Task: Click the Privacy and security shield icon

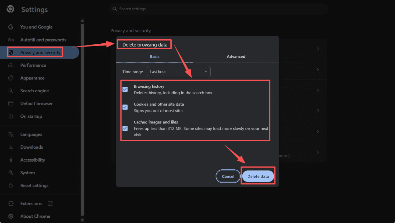Action: (11, 52)
